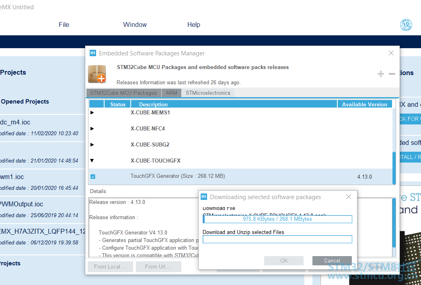421x285 pixels.
Task: Cancel the package download
Action: [332, 261]
